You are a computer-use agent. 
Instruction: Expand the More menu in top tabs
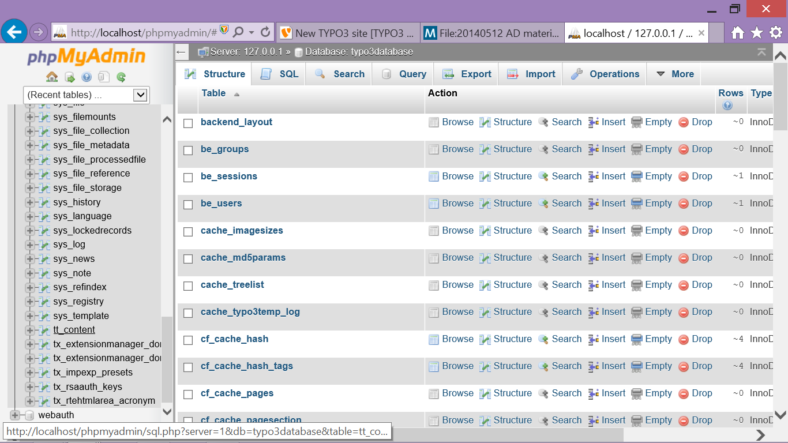point(674,74)
